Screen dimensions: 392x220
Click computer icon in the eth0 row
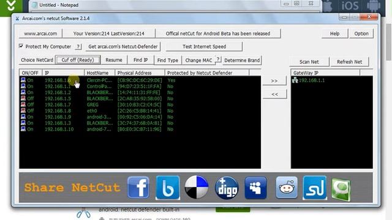pyautogui.click(x=23, y=111)
